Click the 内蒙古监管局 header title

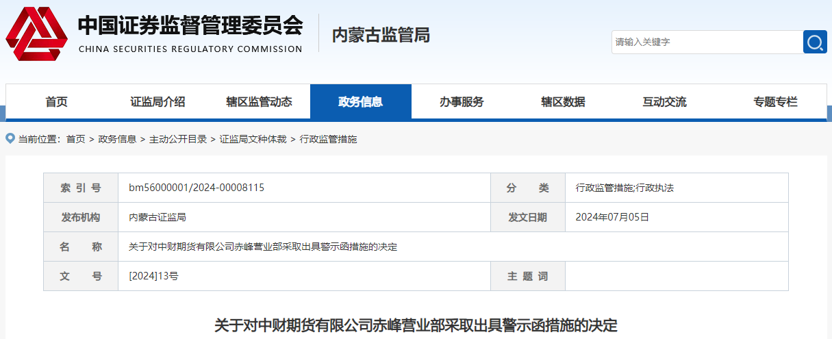381,35
